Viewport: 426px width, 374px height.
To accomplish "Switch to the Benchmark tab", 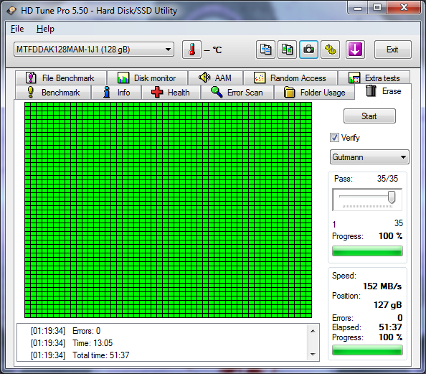I will tap(53, 92).
